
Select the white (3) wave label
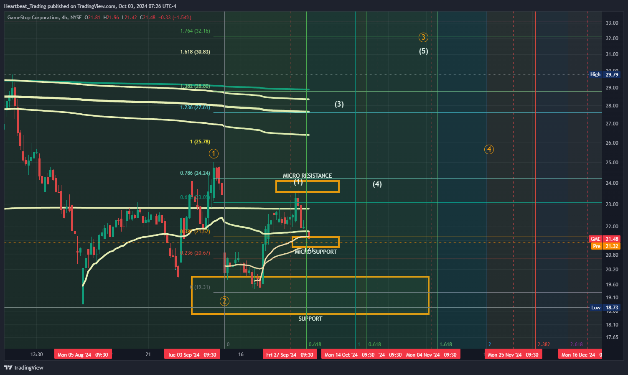tap(339, 104)
